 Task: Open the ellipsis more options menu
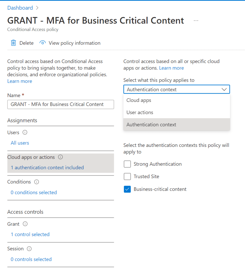pos(196,20)
